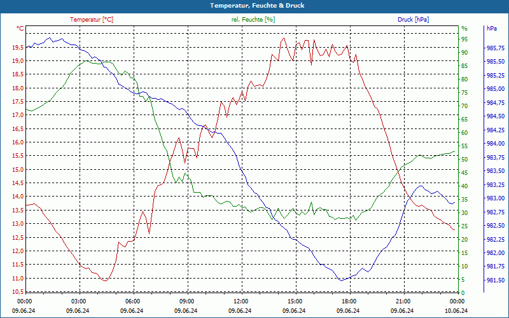Click the red '°C' unit header on temperature axis
This screenshot has width=509, height=318.
tap(20, 29)
